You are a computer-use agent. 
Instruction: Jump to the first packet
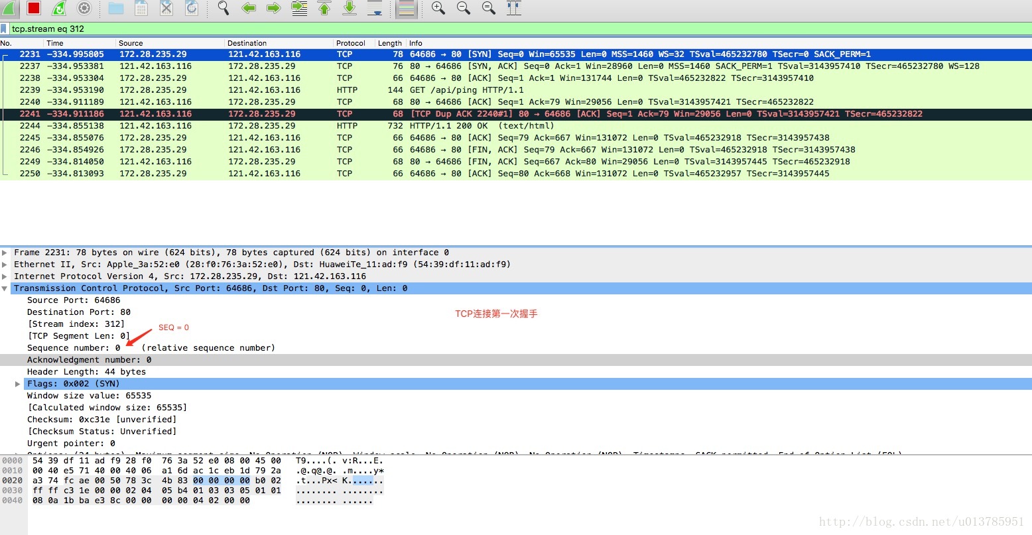pos(324,8)
